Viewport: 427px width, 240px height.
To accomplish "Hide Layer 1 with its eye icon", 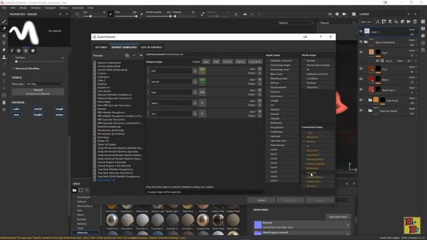I will pos(361,31).
